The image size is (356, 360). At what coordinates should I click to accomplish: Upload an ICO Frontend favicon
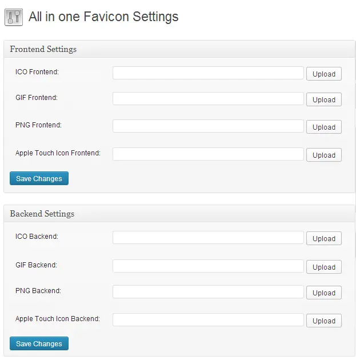click(324, 74)
